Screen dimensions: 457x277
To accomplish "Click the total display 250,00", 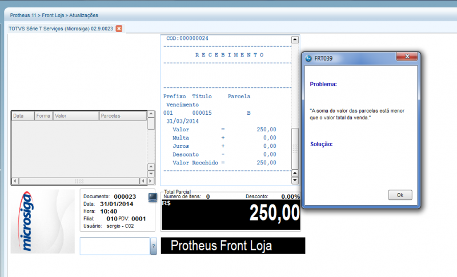I will coord(274,213).
